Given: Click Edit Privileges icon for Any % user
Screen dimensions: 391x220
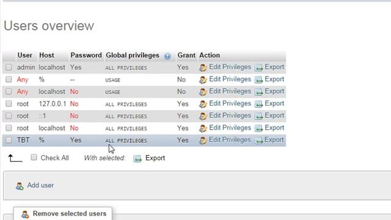Looking at the screenshot, I should [x=203, y=80].
